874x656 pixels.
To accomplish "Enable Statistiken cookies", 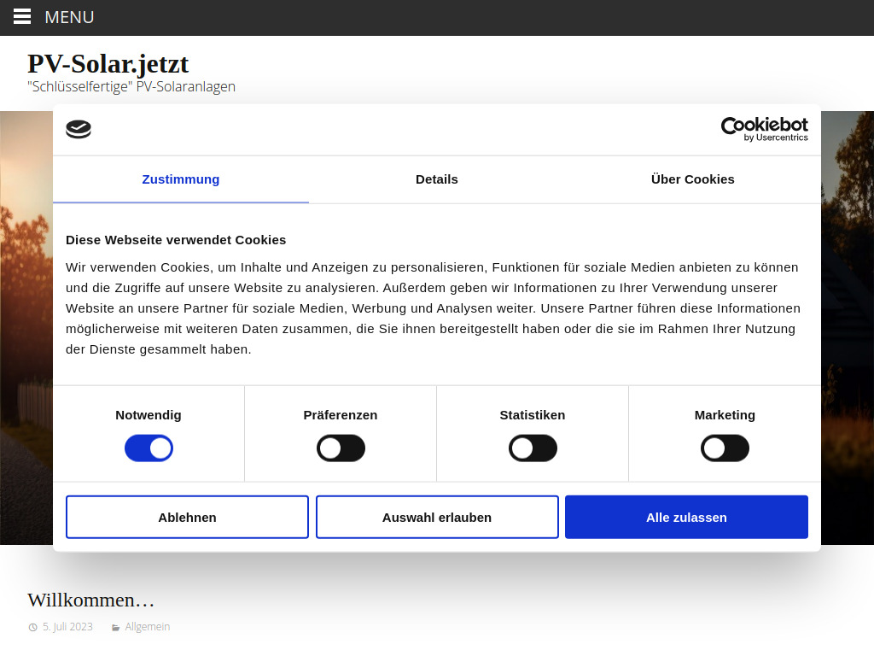I will click(533, 448).
